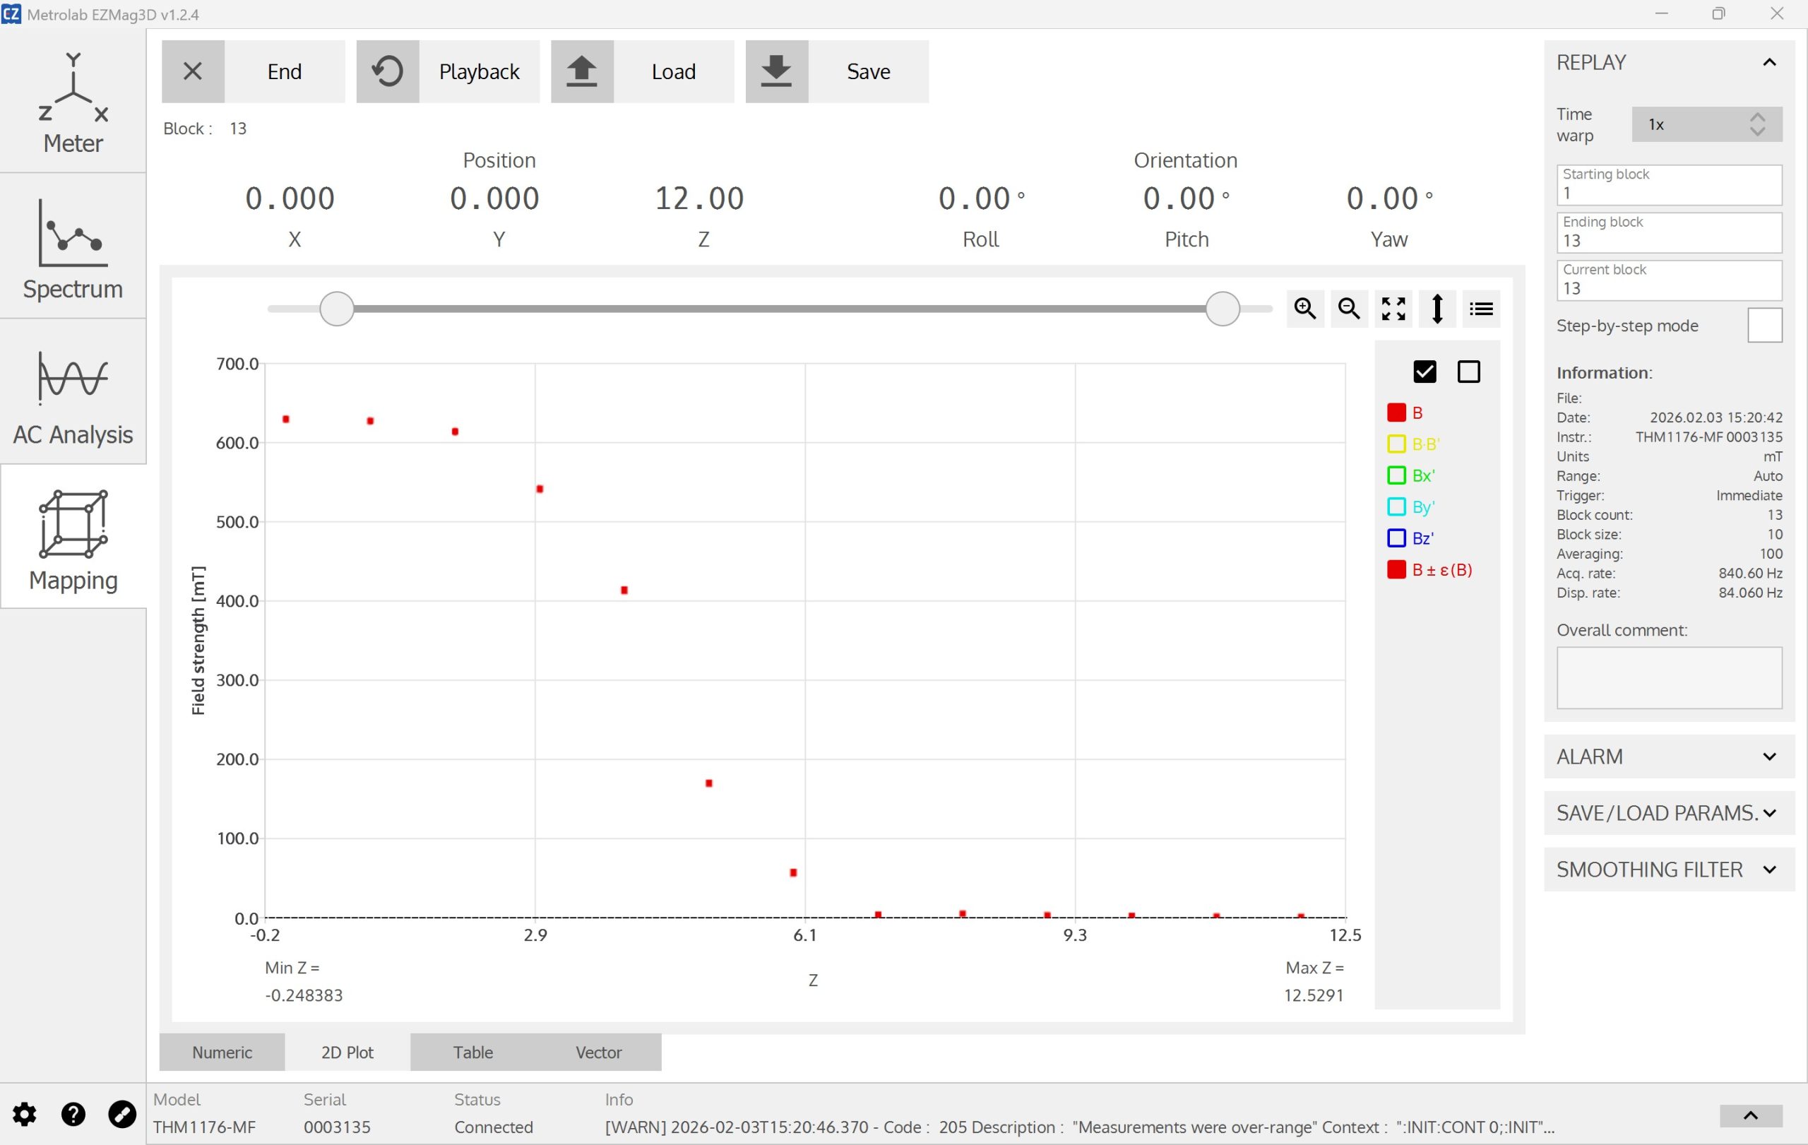Click the zoom out magnifier icon
The height and width of the screenshot is (1145, 1808).
1348,309
